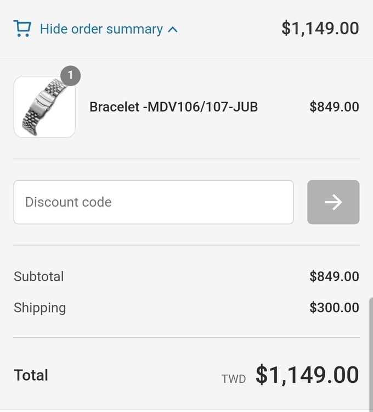Click the $1,149.00 header total

320,28
